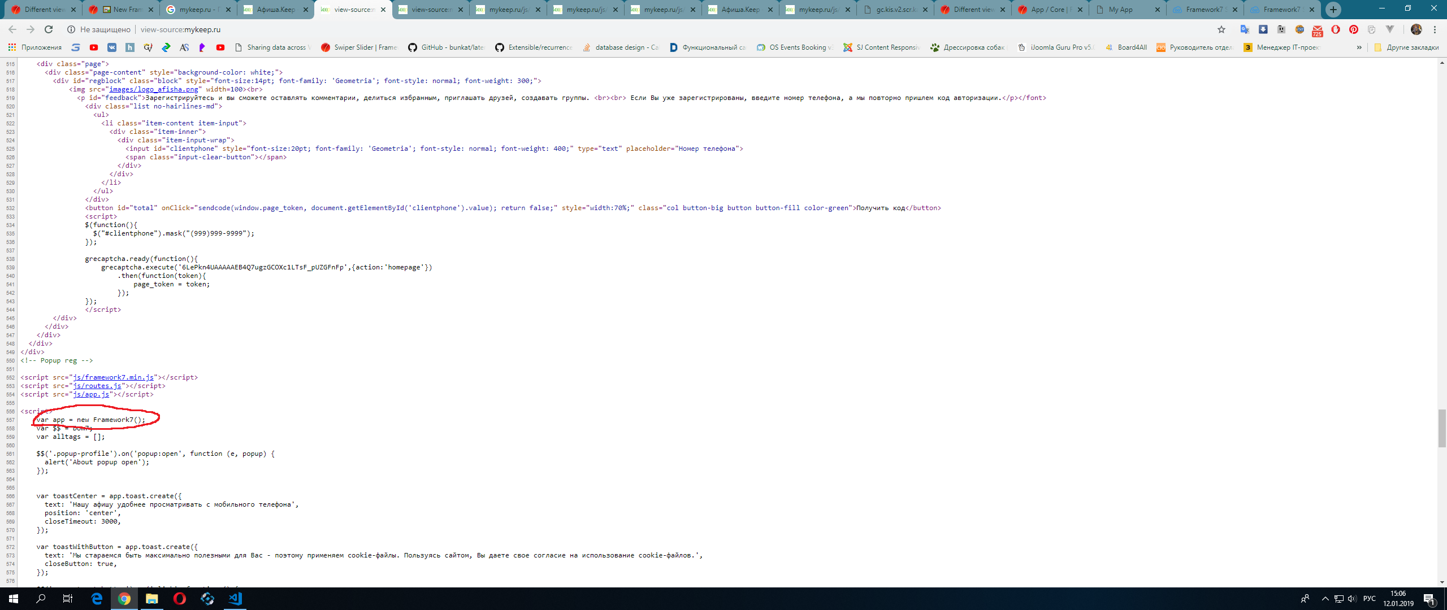Reload the view-source page
Viewport: 1447px width, 610px height.
point(49,29)
